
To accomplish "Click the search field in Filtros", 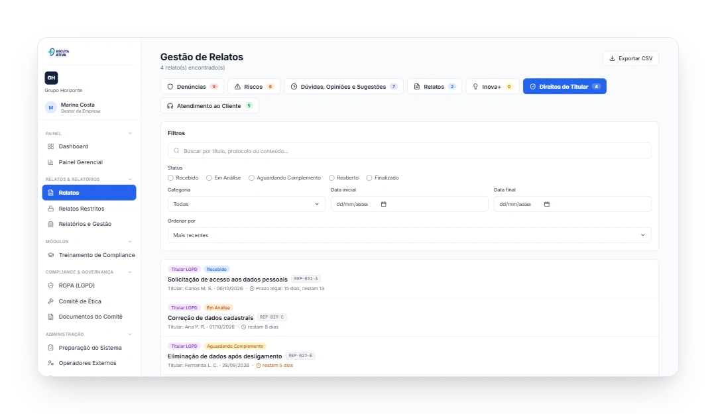I will (409, 150).
